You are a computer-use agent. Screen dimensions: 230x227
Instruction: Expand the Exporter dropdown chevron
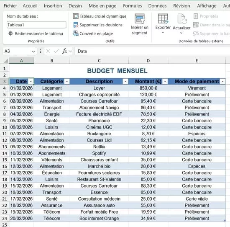tap(163, 33)
